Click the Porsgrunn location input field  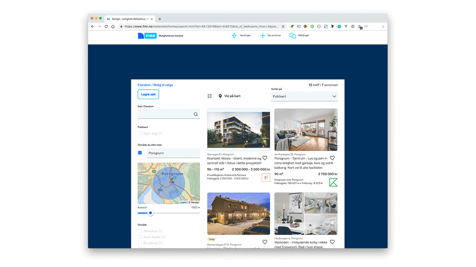pos(173,153)
